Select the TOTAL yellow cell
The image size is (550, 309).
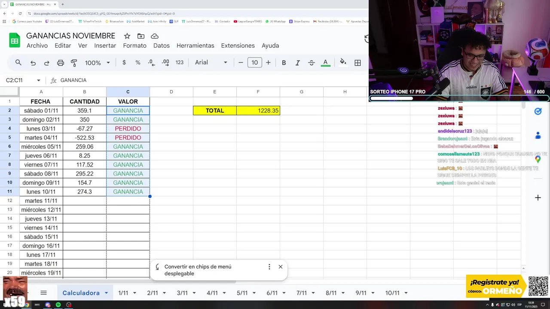point(215,111)
